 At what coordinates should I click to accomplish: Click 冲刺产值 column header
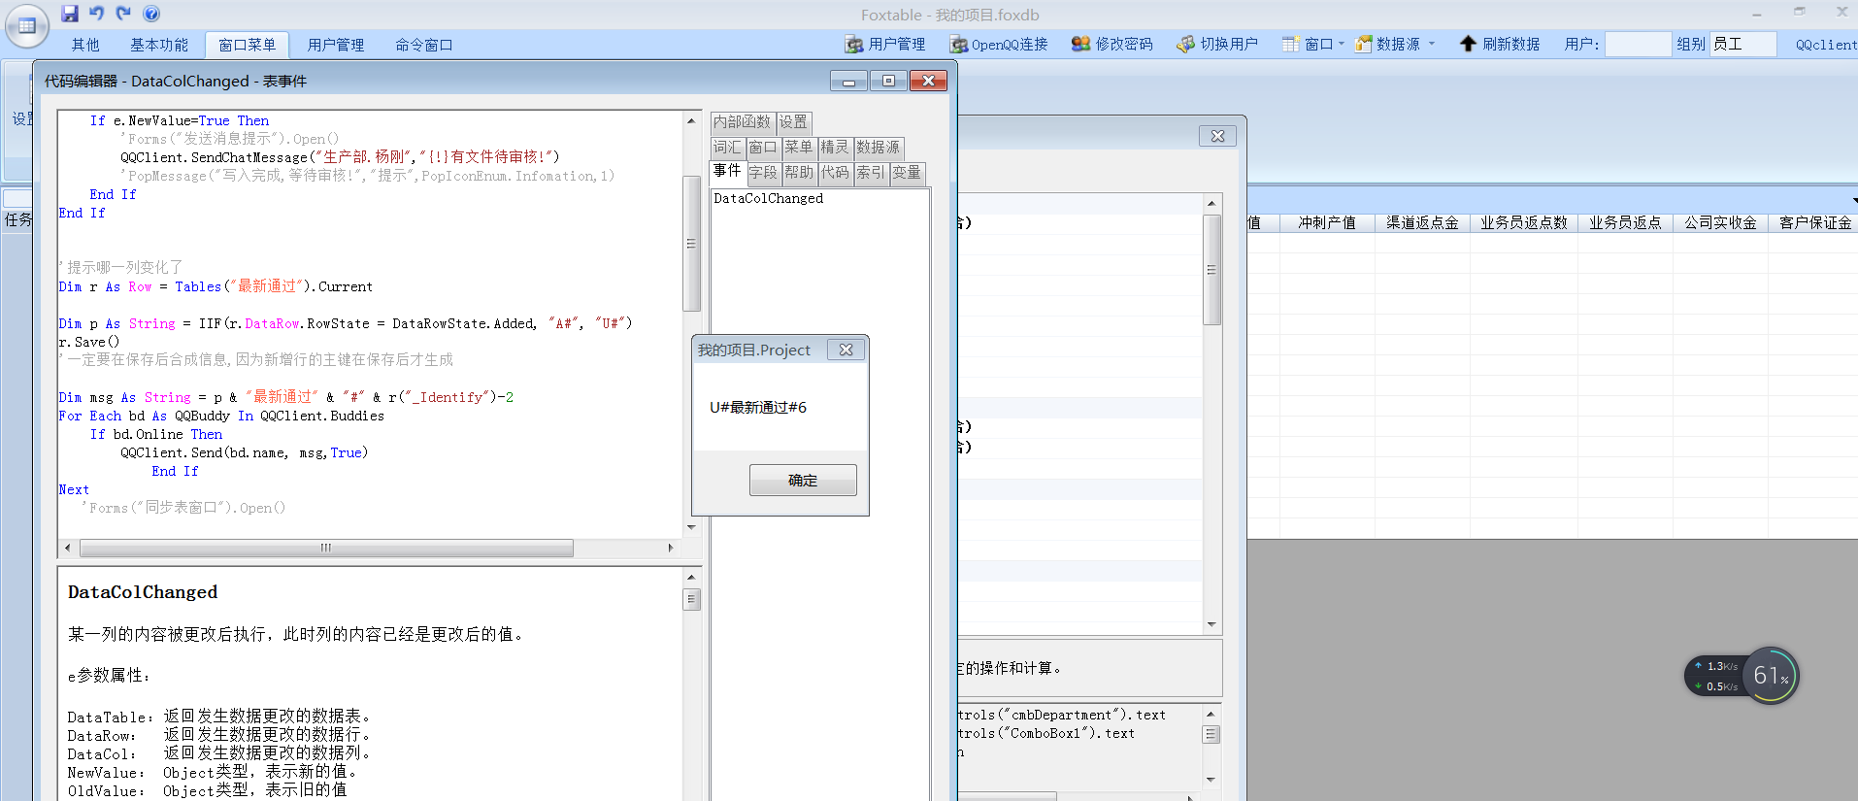tap(1327, 222)
